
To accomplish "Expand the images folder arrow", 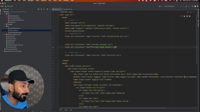I will pyautogui.click(x=5, y=24).
